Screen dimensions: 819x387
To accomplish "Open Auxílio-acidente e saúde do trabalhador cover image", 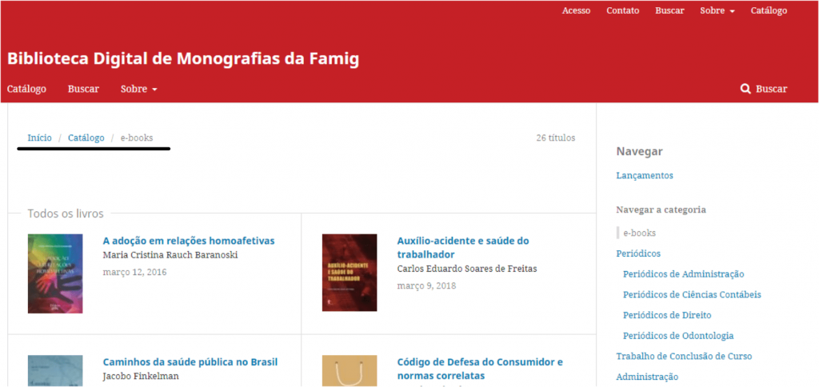I will point(350,273).
